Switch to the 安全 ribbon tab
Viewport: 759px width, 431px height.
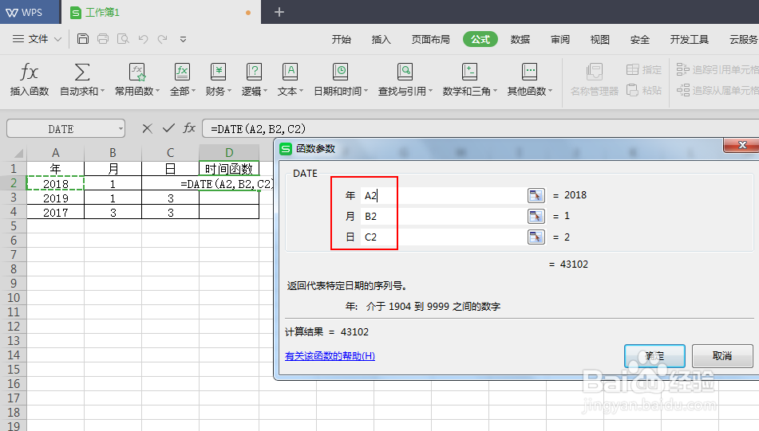(x=639, y=40)
